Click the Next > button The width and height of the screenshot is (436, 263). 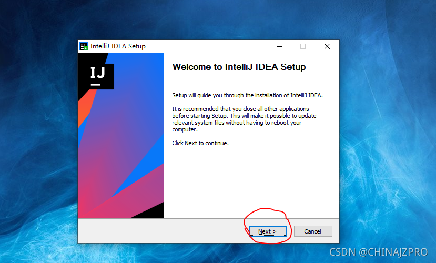[x=268, y=231]
